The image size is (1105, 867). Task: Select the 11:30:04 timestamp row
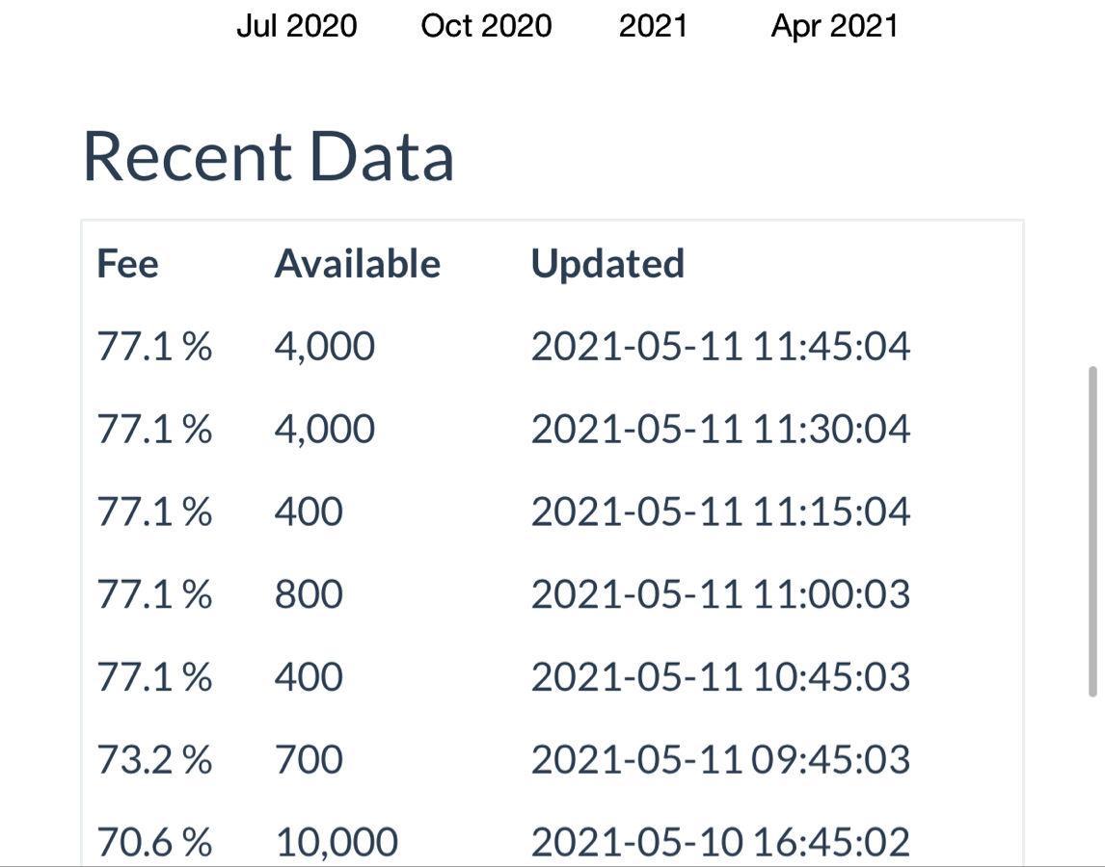point(552,429)
